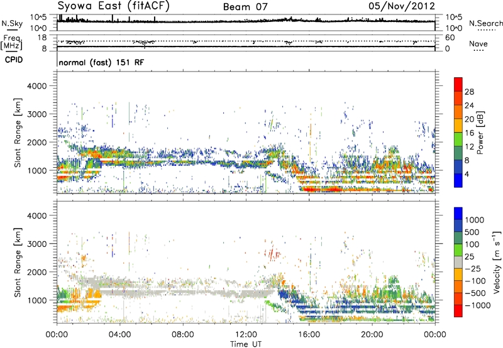This screenshot has width=503, height=348.
Task: Click the "Nave" legend label
Action: click(x=478, y=44)
